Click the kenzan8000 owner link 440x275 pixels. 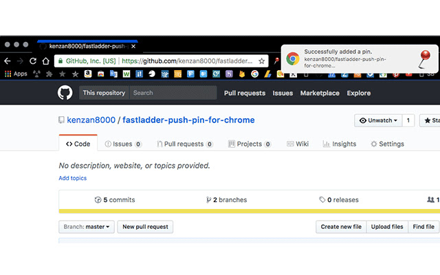91,120
